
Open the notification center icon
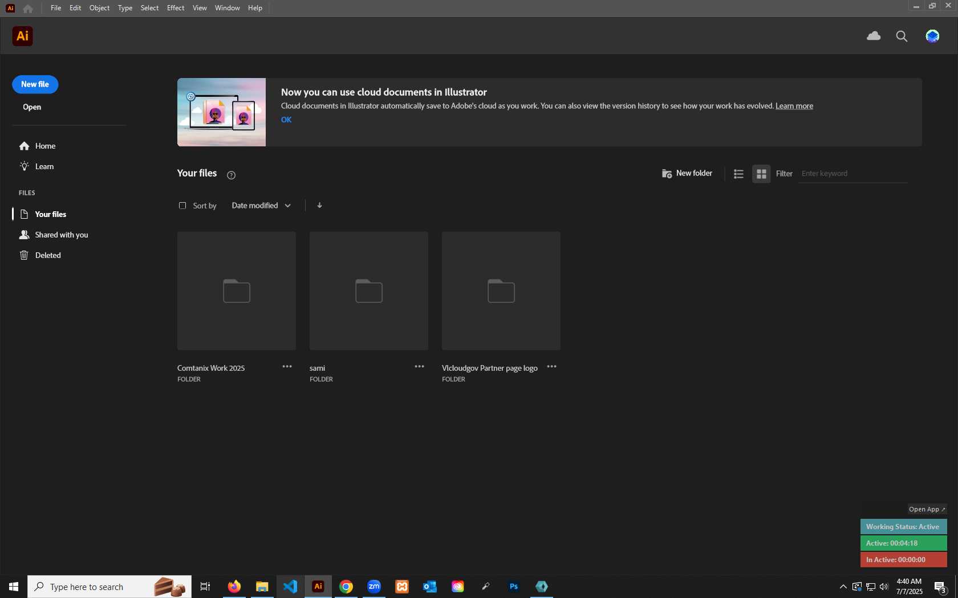(x=941, y=587)
